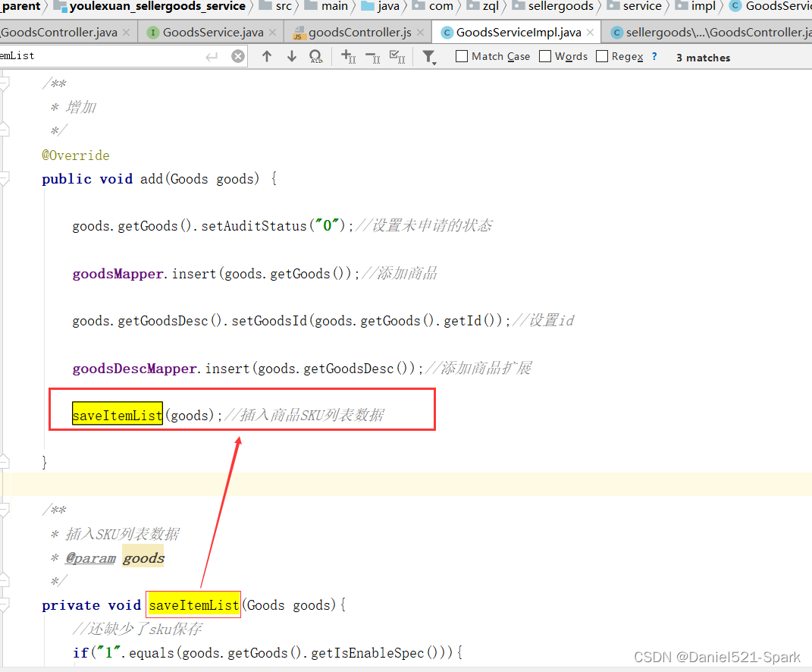Collapse the add method fold marker
Image resolution: width=812 pixels, height=672 pixels.
(4, 179)
